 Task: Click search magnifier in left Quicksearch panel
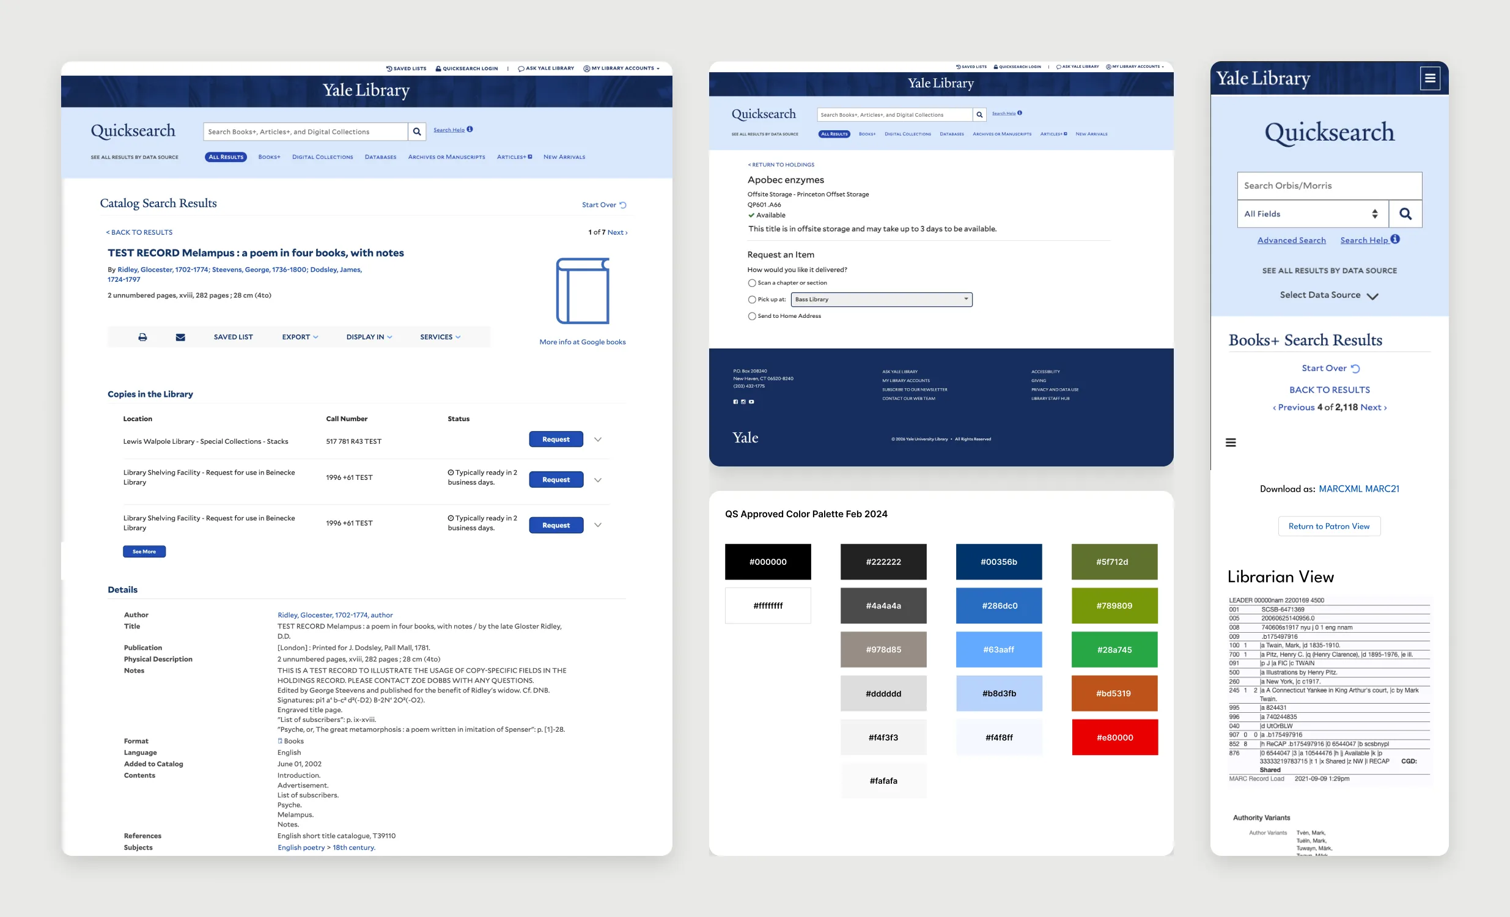(417, 132)
